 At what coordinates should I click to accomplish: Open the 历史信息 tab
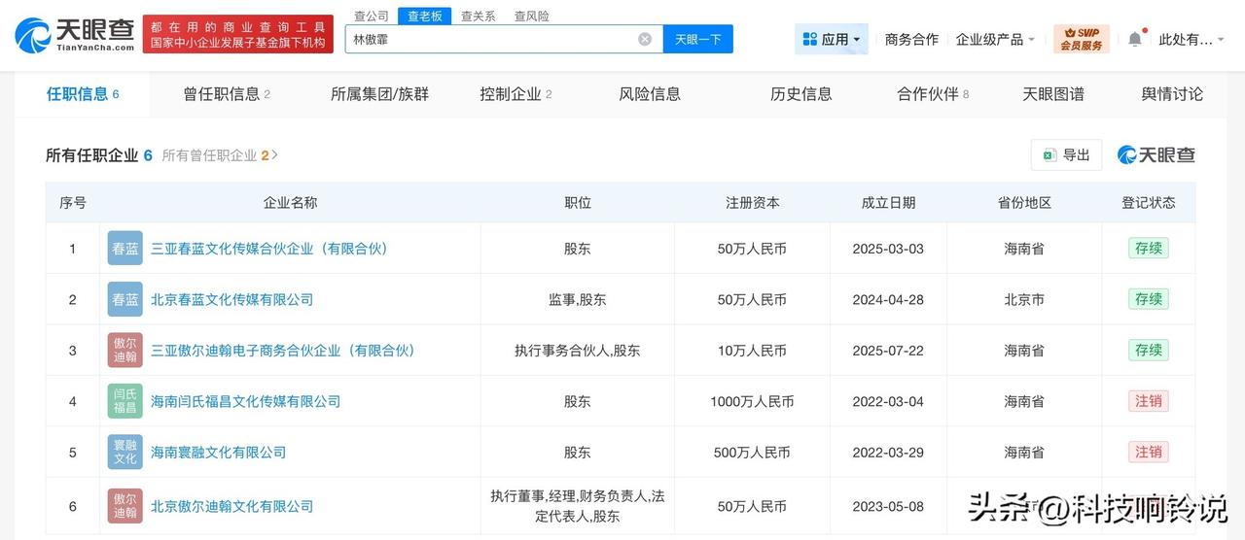(801, 94)
